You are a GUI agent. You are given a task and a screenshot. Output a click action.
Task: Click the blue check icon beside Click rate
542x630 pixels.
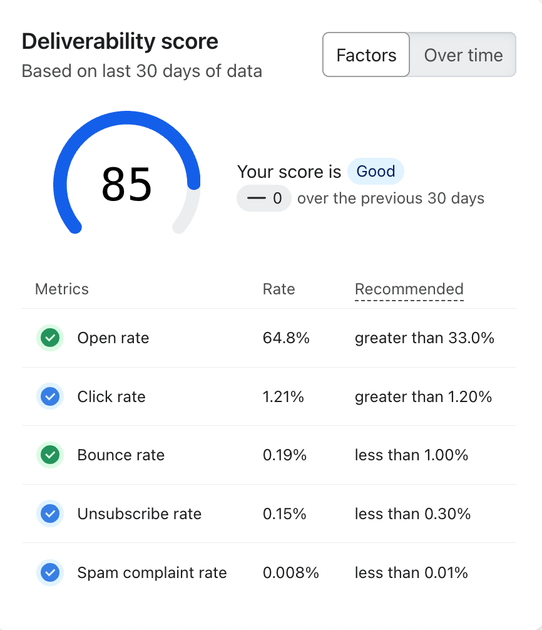[x=50, y=396]
